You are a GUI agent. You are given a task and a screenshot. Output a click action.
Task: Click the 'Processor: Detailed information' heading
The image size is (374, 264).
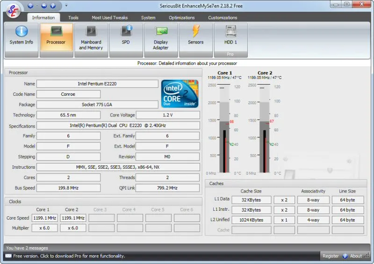(x=187, y=63)
